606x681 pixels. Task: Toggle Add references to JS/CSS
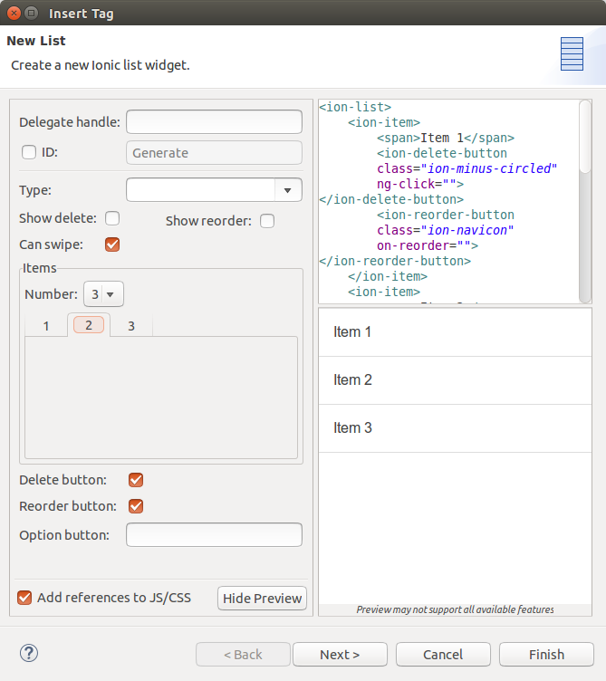pyautogui.click(x=24, y=598)
